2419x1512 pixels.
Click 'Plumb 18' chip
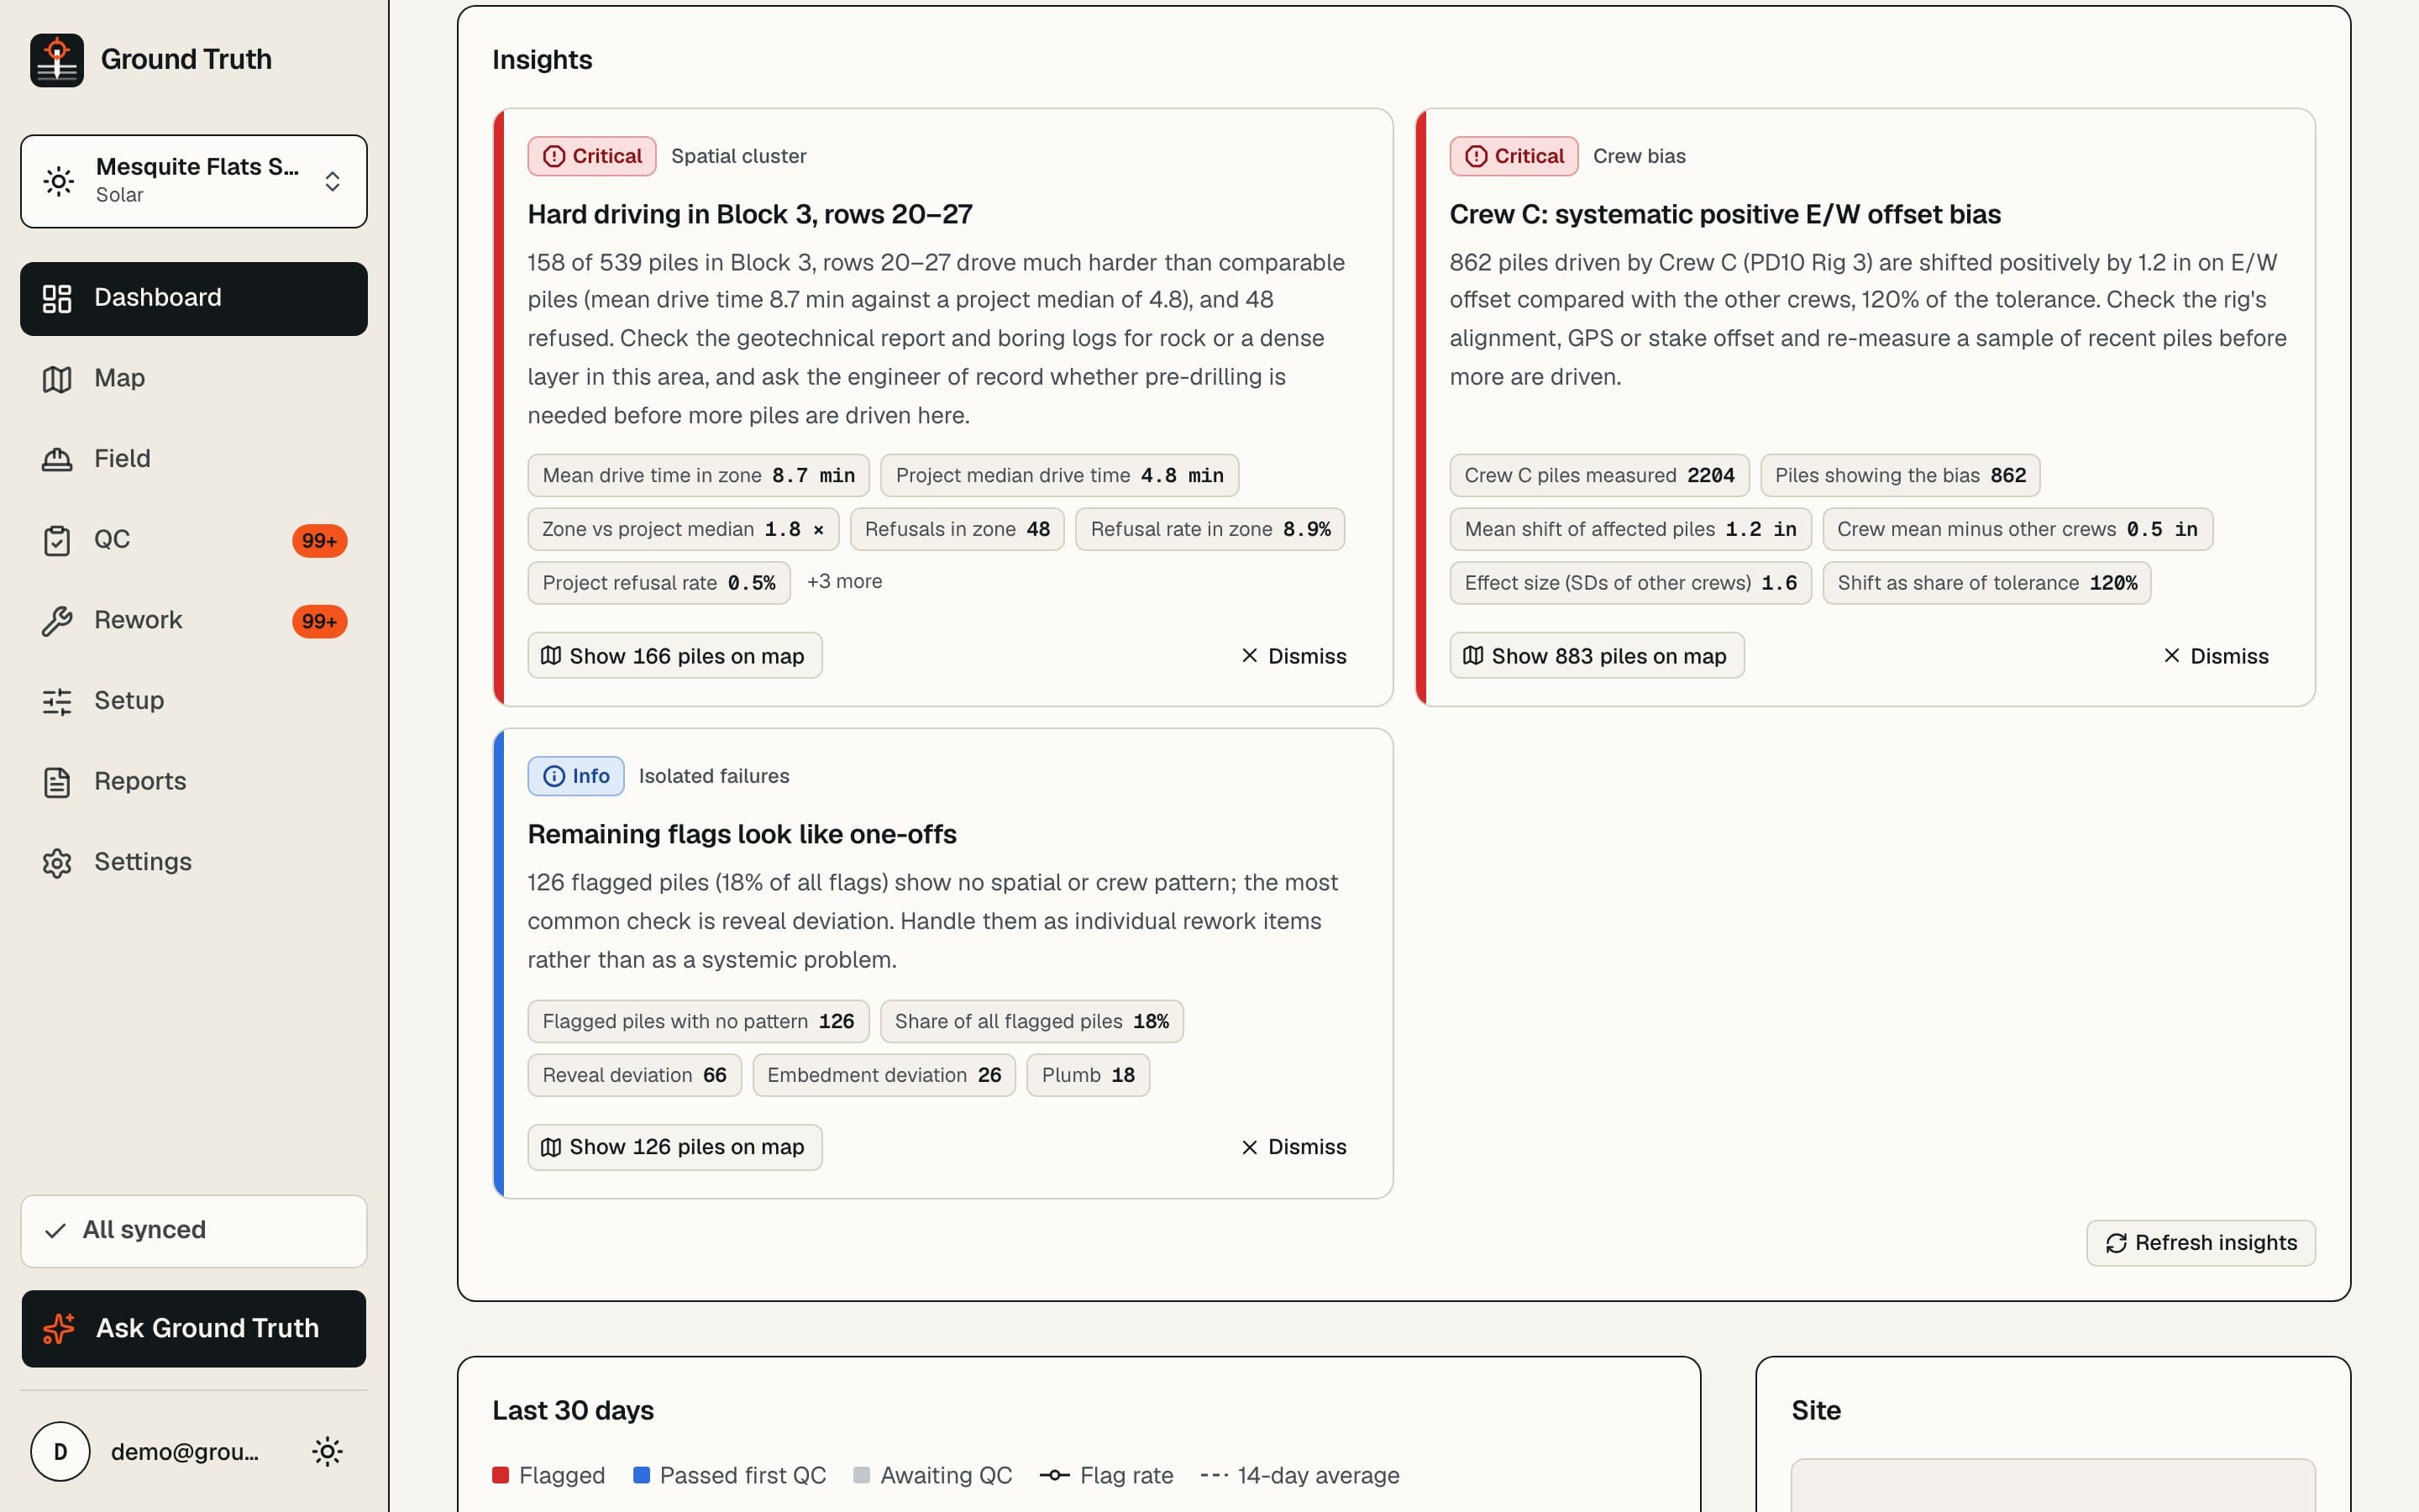point(1089,1075)
